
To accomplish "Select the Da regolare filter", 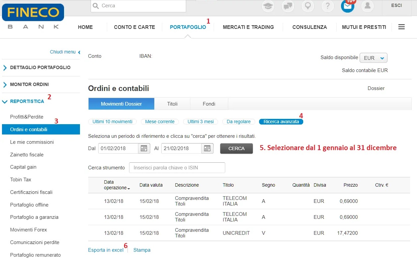I will [x=239, y=122].
